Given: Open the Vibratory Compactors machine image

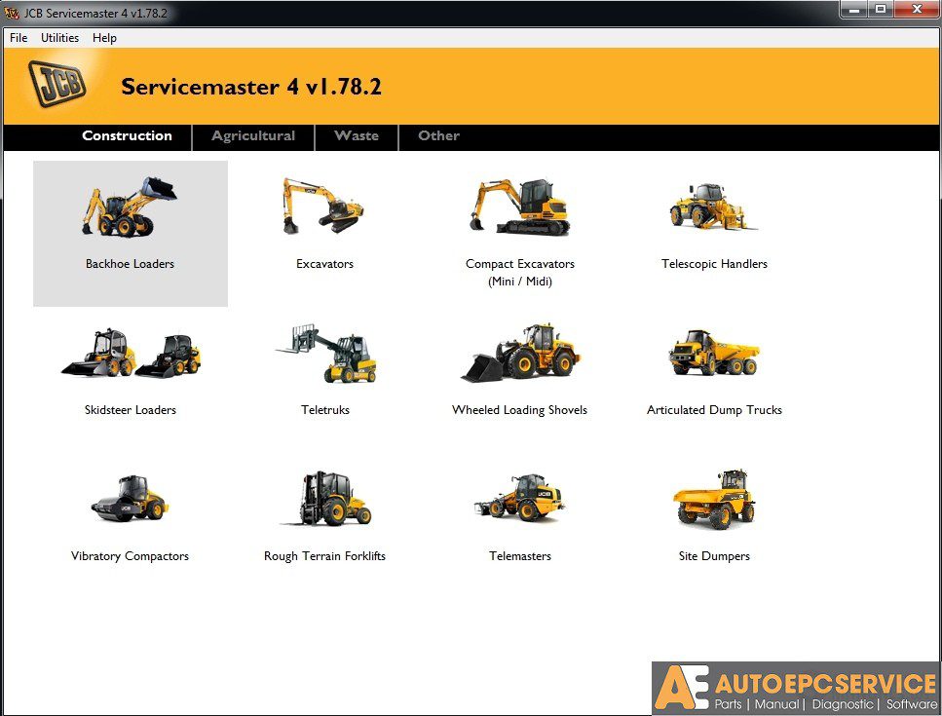Looking at the screenshot, I should [x=130, y=498].
